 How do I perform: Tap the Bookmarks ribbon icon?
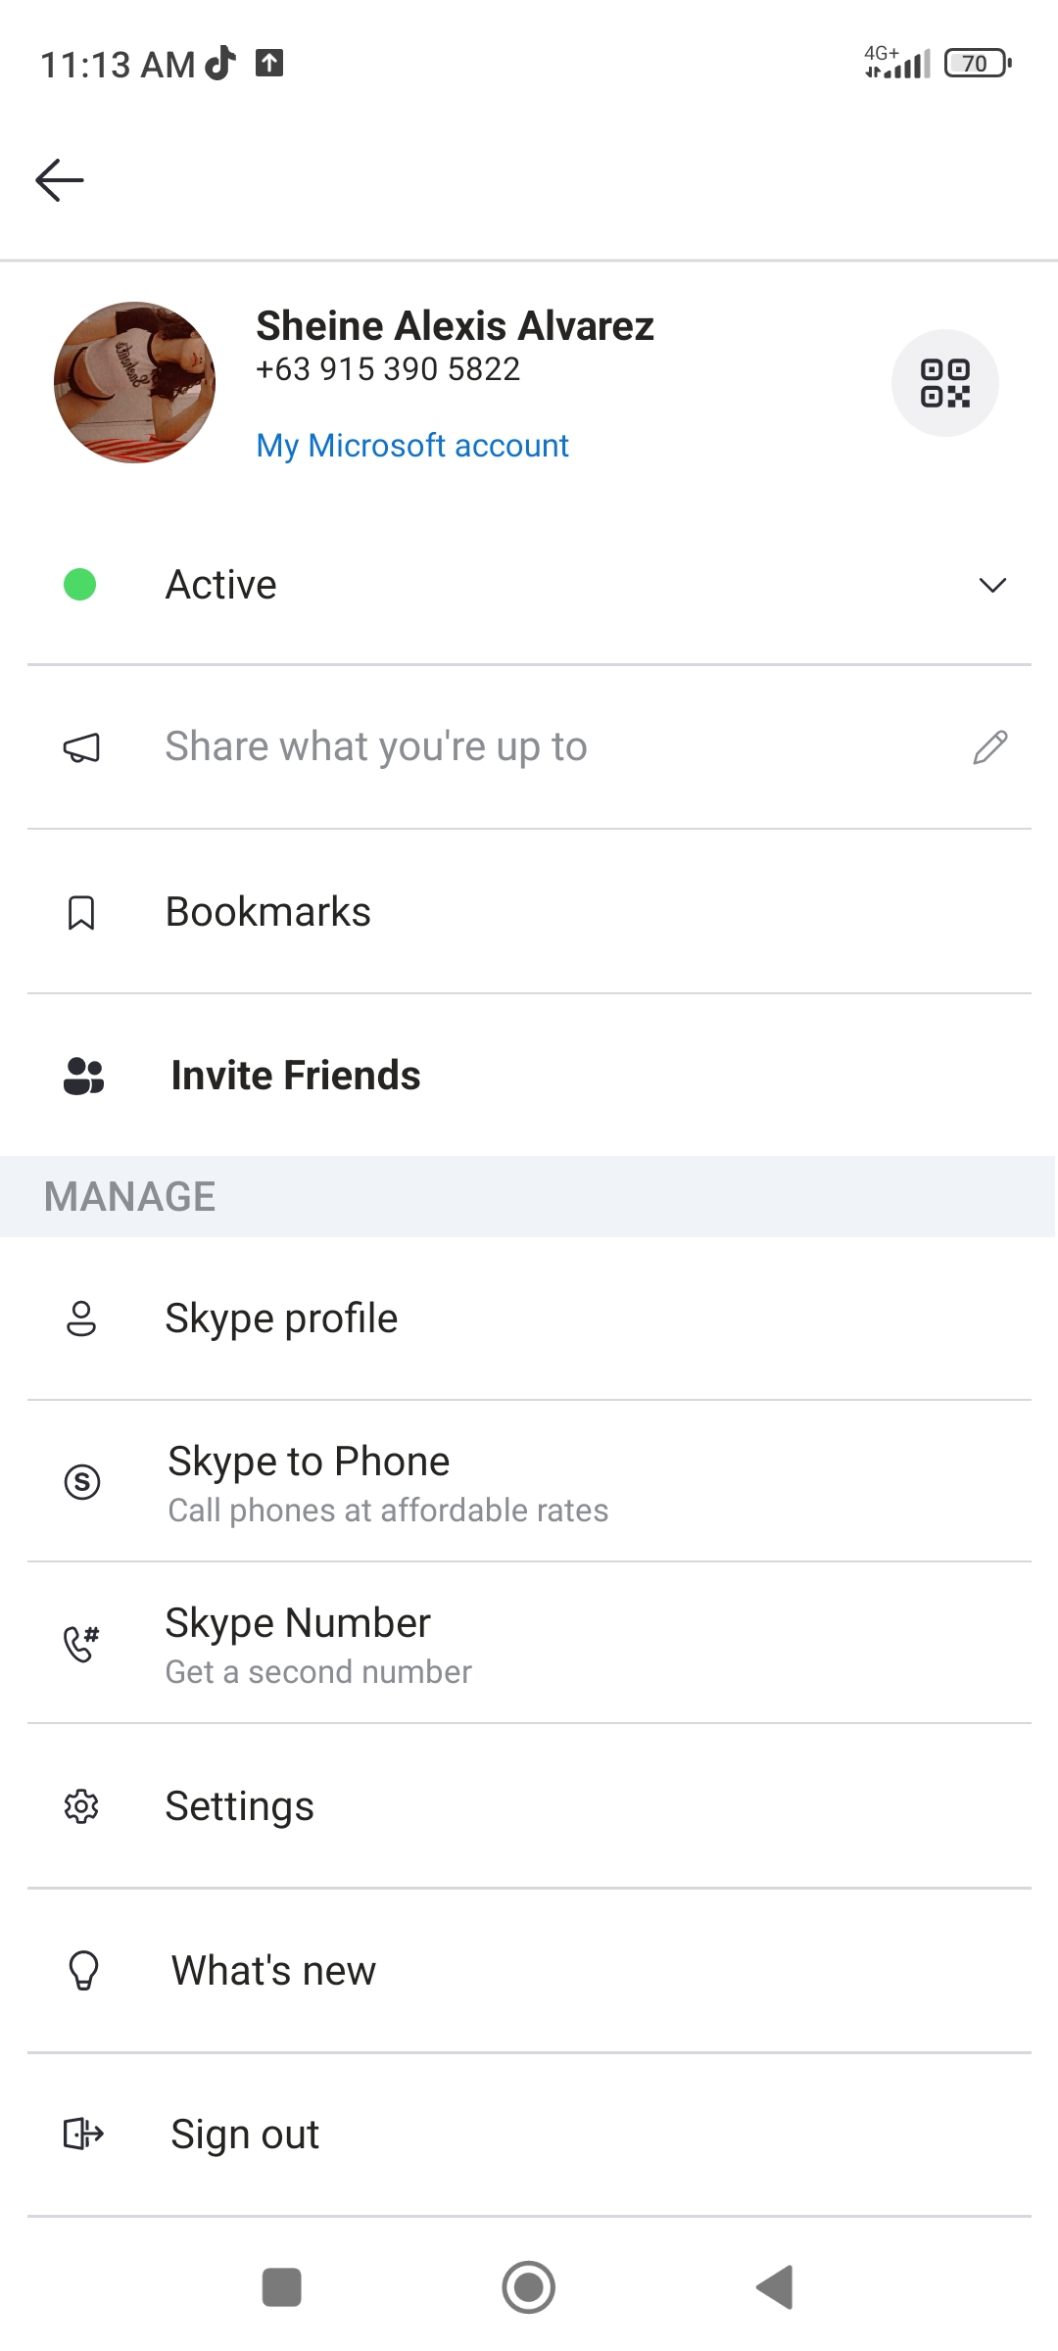coord(81,913)
